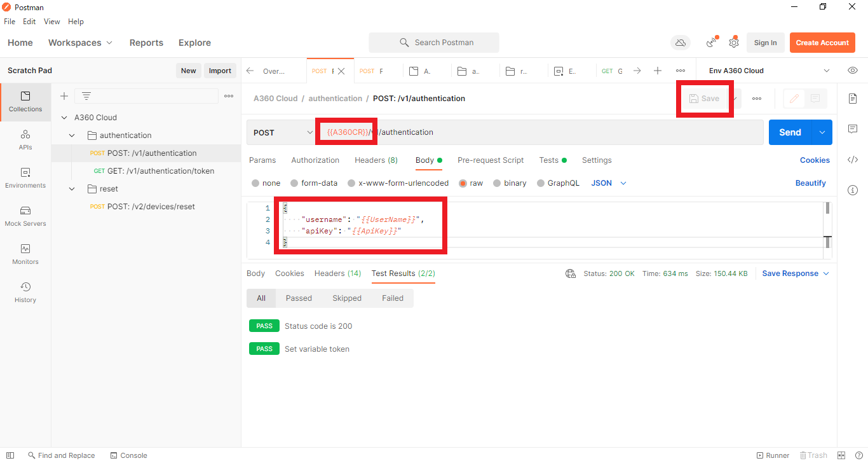868x463 pixels.
Task: Open the Console from status bar
Action: pyautogui.click(x=128, y=455)
